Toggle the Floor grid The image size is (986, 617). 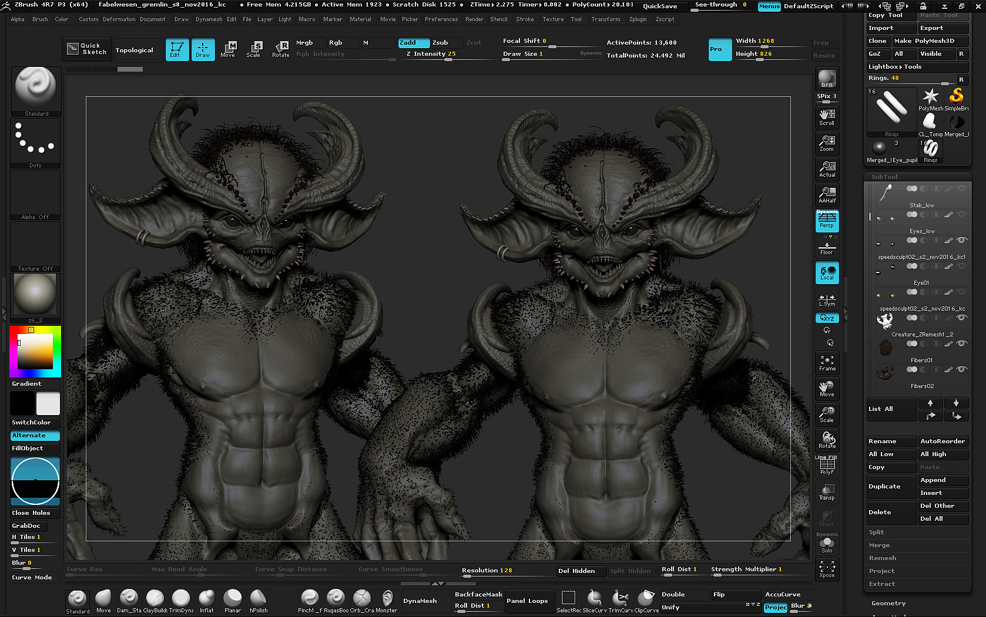pos(827,248)
